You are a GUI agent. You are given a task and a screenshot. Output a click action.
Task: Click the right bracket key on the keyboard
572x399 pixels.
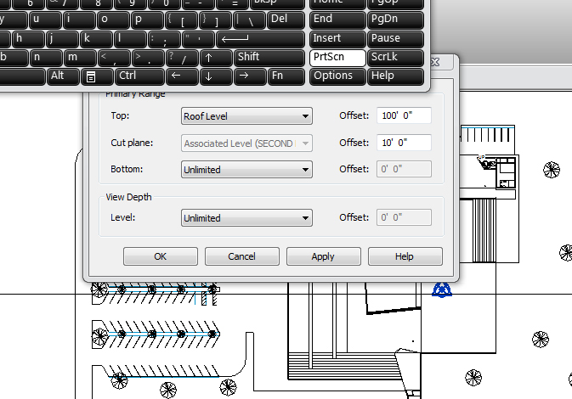[x=215, y=20]
